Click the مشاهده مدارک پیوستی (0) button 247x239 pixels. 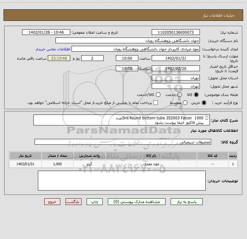[x=137, y=202]
